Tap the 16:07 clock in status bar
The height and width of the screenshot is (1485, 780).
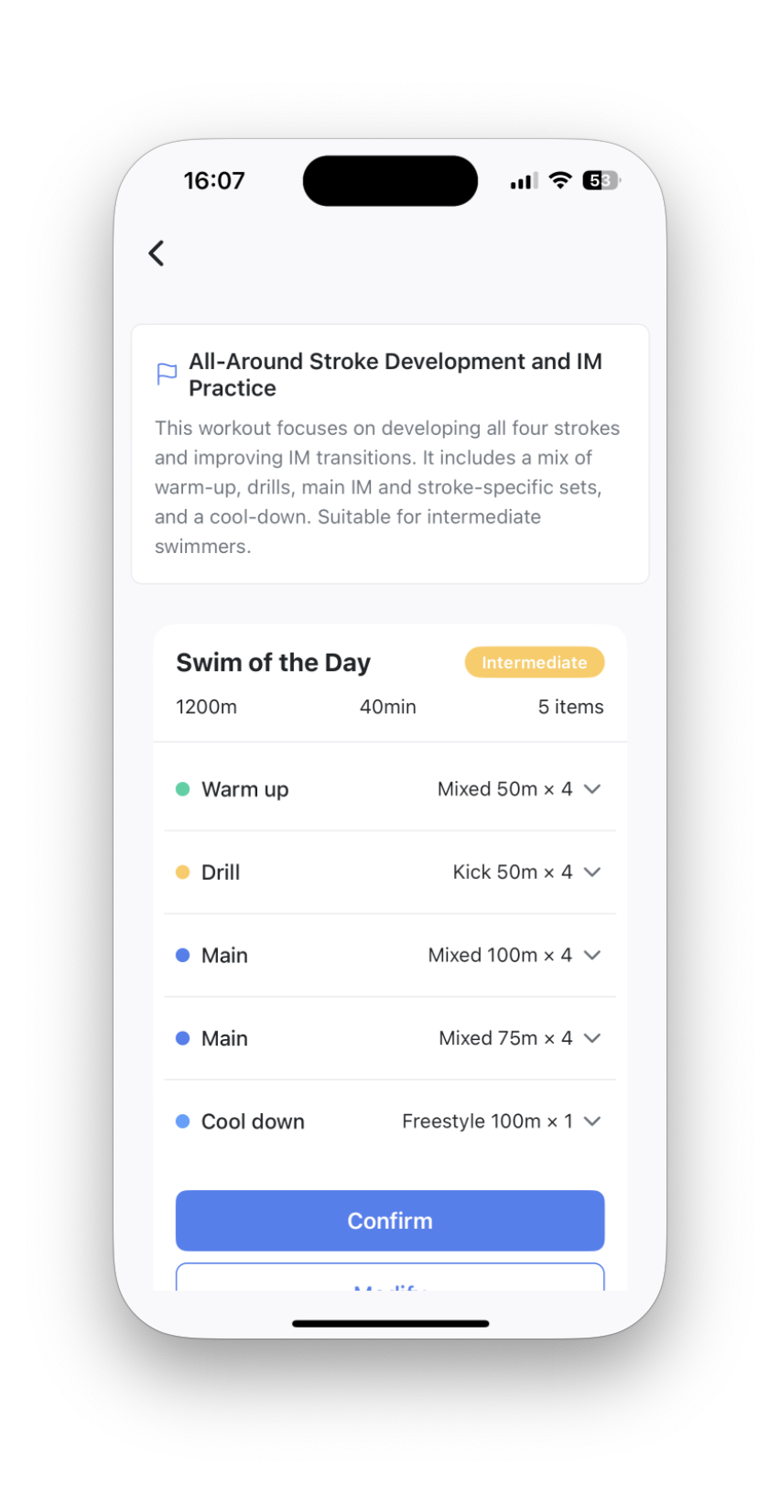(214, 180)
